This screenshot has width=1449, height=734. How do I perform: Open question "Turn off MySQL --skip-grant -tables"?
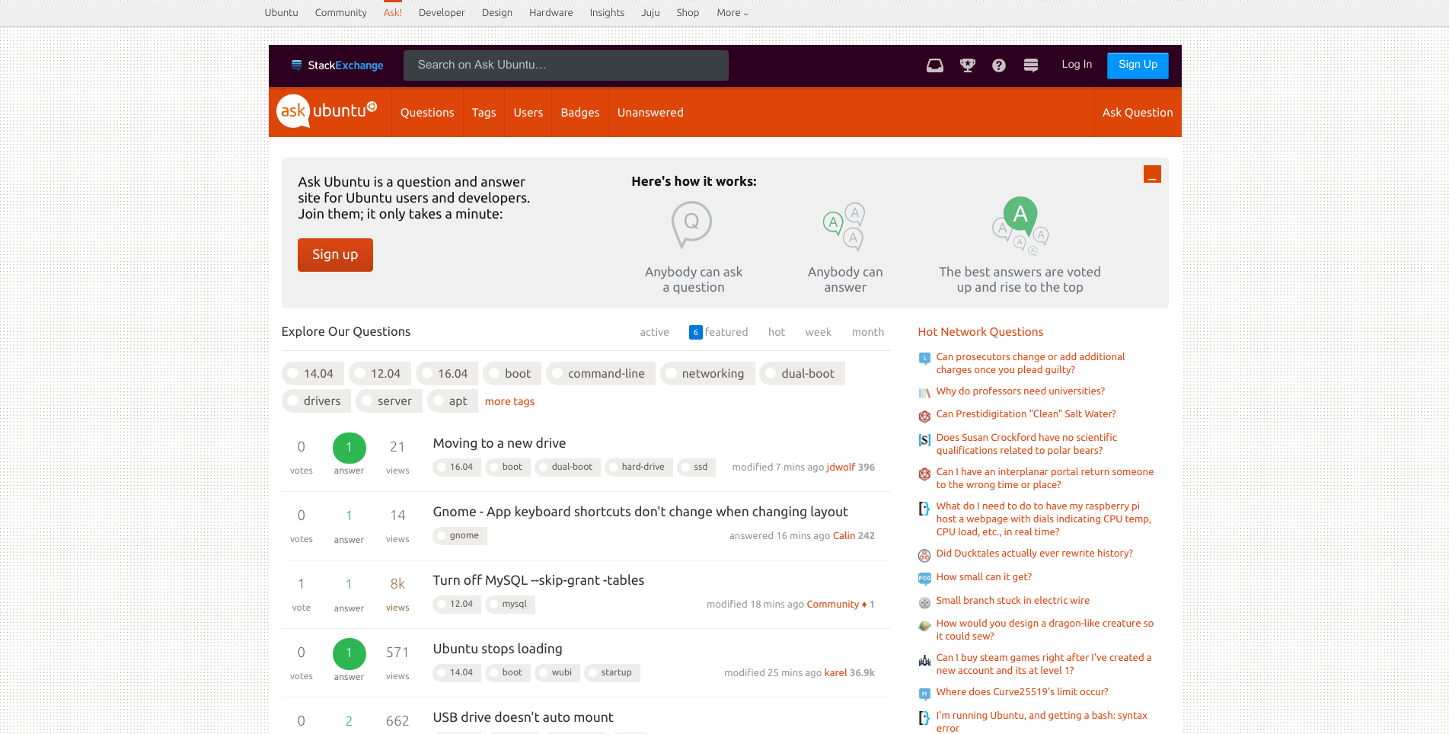[538, 580]
